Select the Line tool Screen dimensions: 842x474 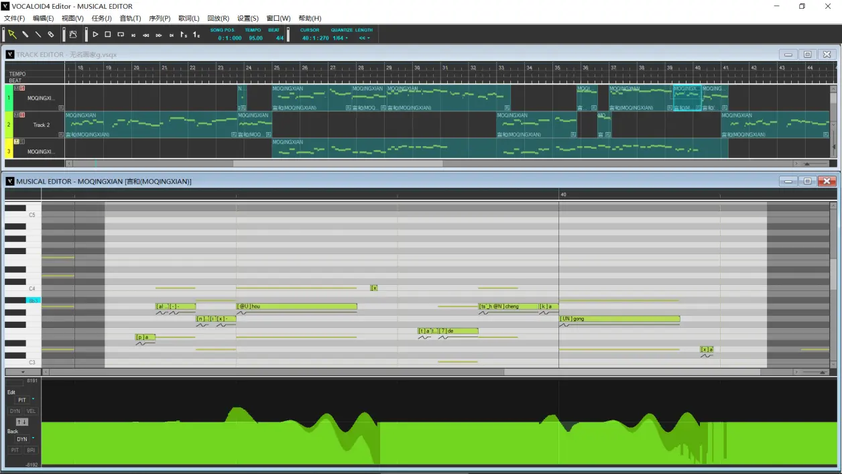(x=38, y=34)
